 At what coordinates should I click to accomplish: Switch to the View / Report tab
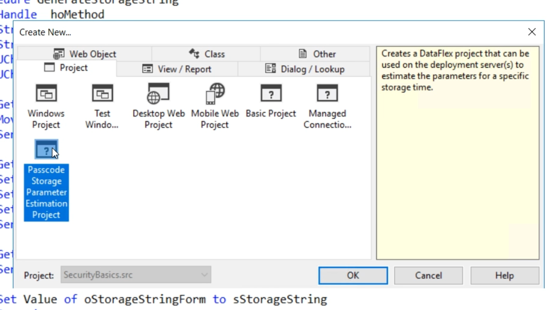coord(177,69)
